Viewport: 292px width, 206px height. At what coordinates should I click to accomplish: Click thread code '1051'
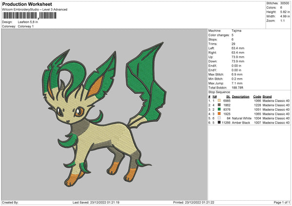257,109
